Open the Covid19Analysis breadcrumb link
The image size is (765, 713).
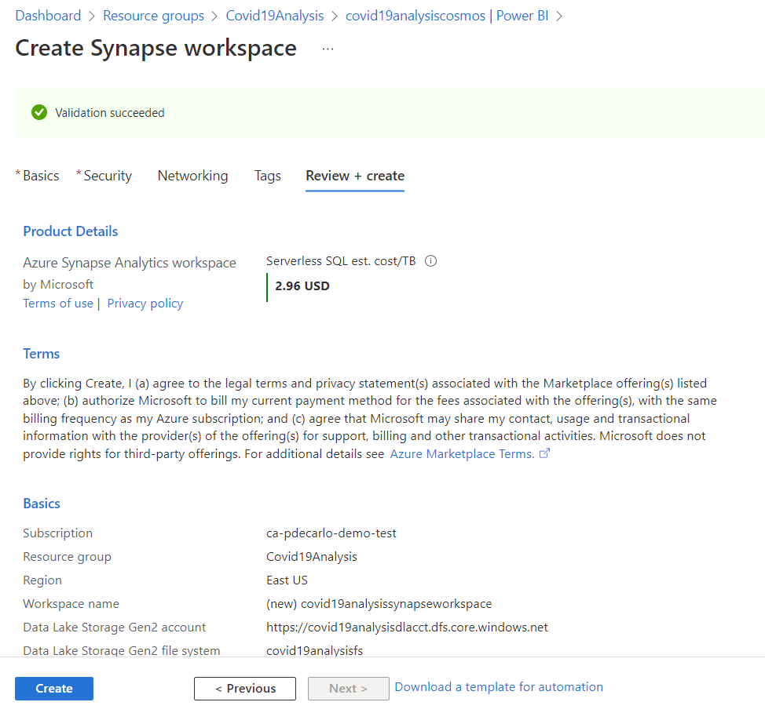[275, 16]
